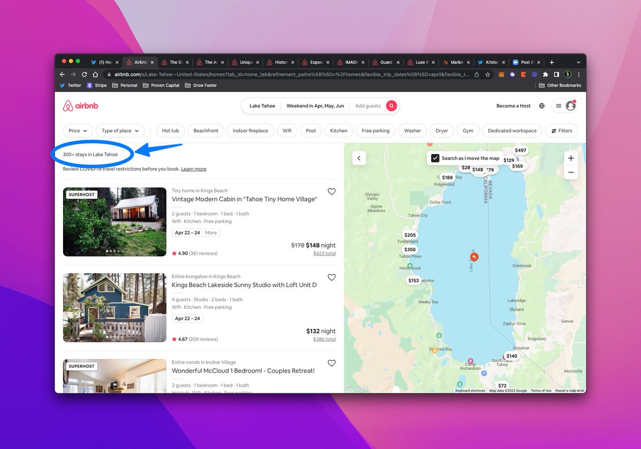Click the browser forward arrow
The height and width of the screenshot is (449, 641).
click(x=73, y=74)
